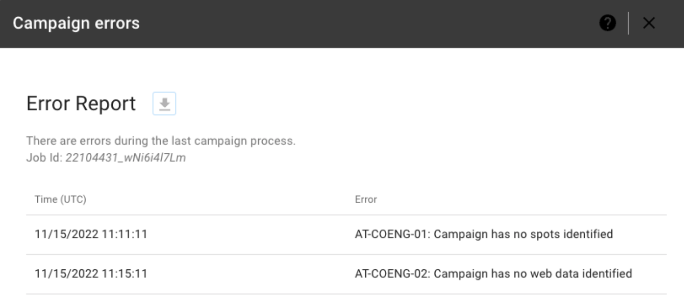Select job id value 22104431_wNi6i4l7Lm

(125, 158)
